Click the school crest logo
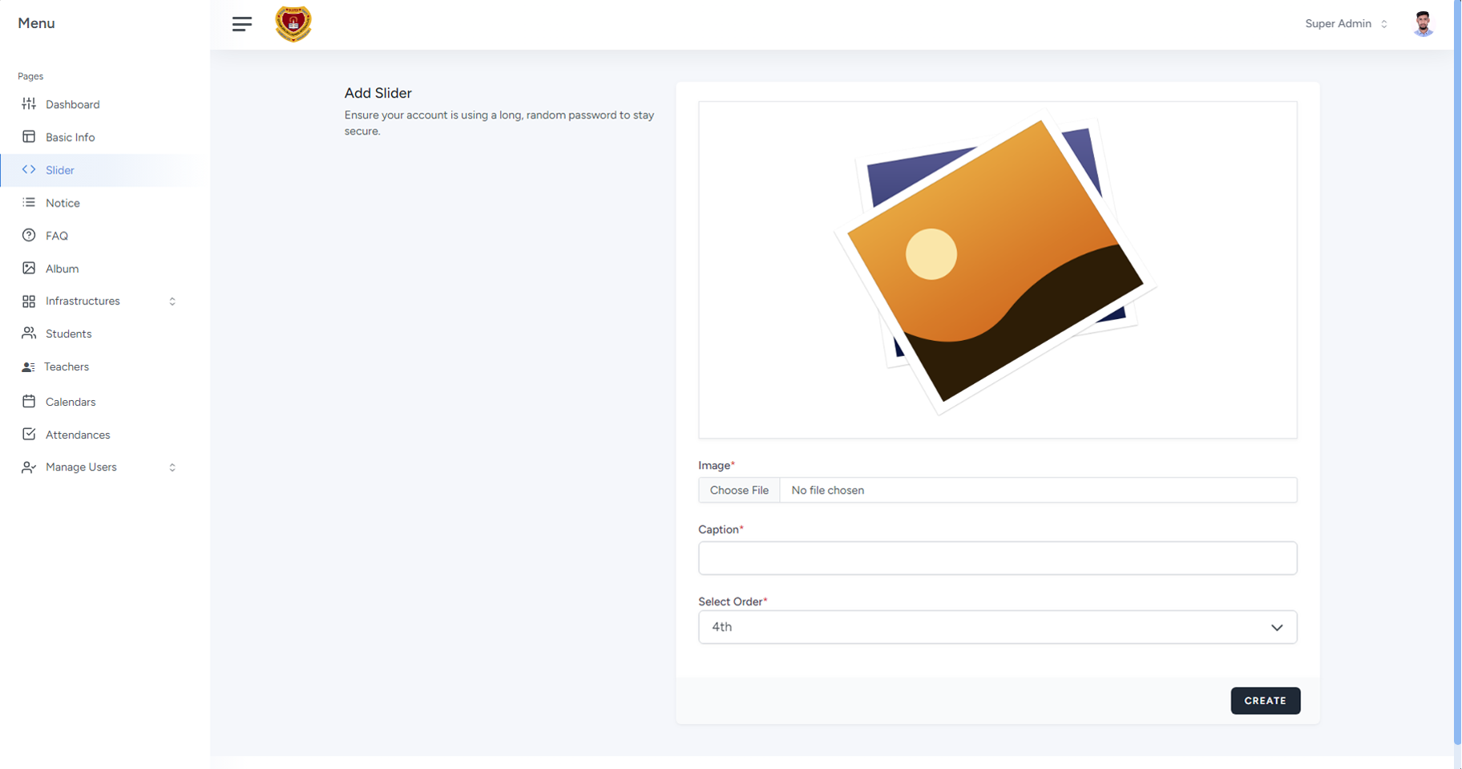The height and width of the screenshot is (769, 1462). click(x=293, y=24)
